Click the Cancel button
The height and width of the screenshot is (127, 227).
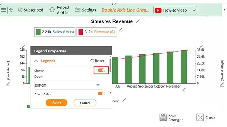click(85, 103)
